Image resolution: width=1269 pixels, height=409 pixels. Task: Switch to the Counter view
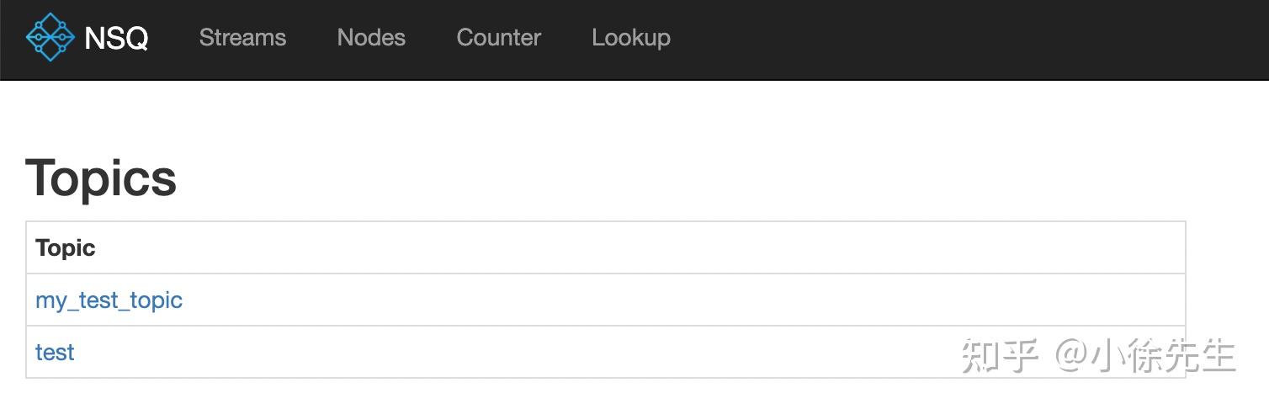(x=498, y=38)
